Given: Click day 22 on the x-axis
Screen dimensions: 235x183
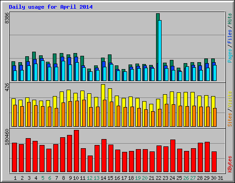Looking at the screenshot, I should (158, 178).
